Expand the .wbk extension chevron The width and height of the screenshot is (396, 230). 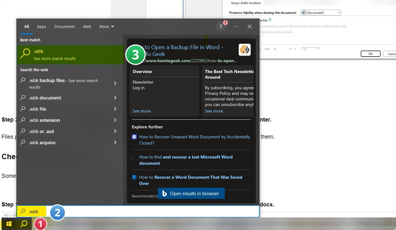pos(115,120)
